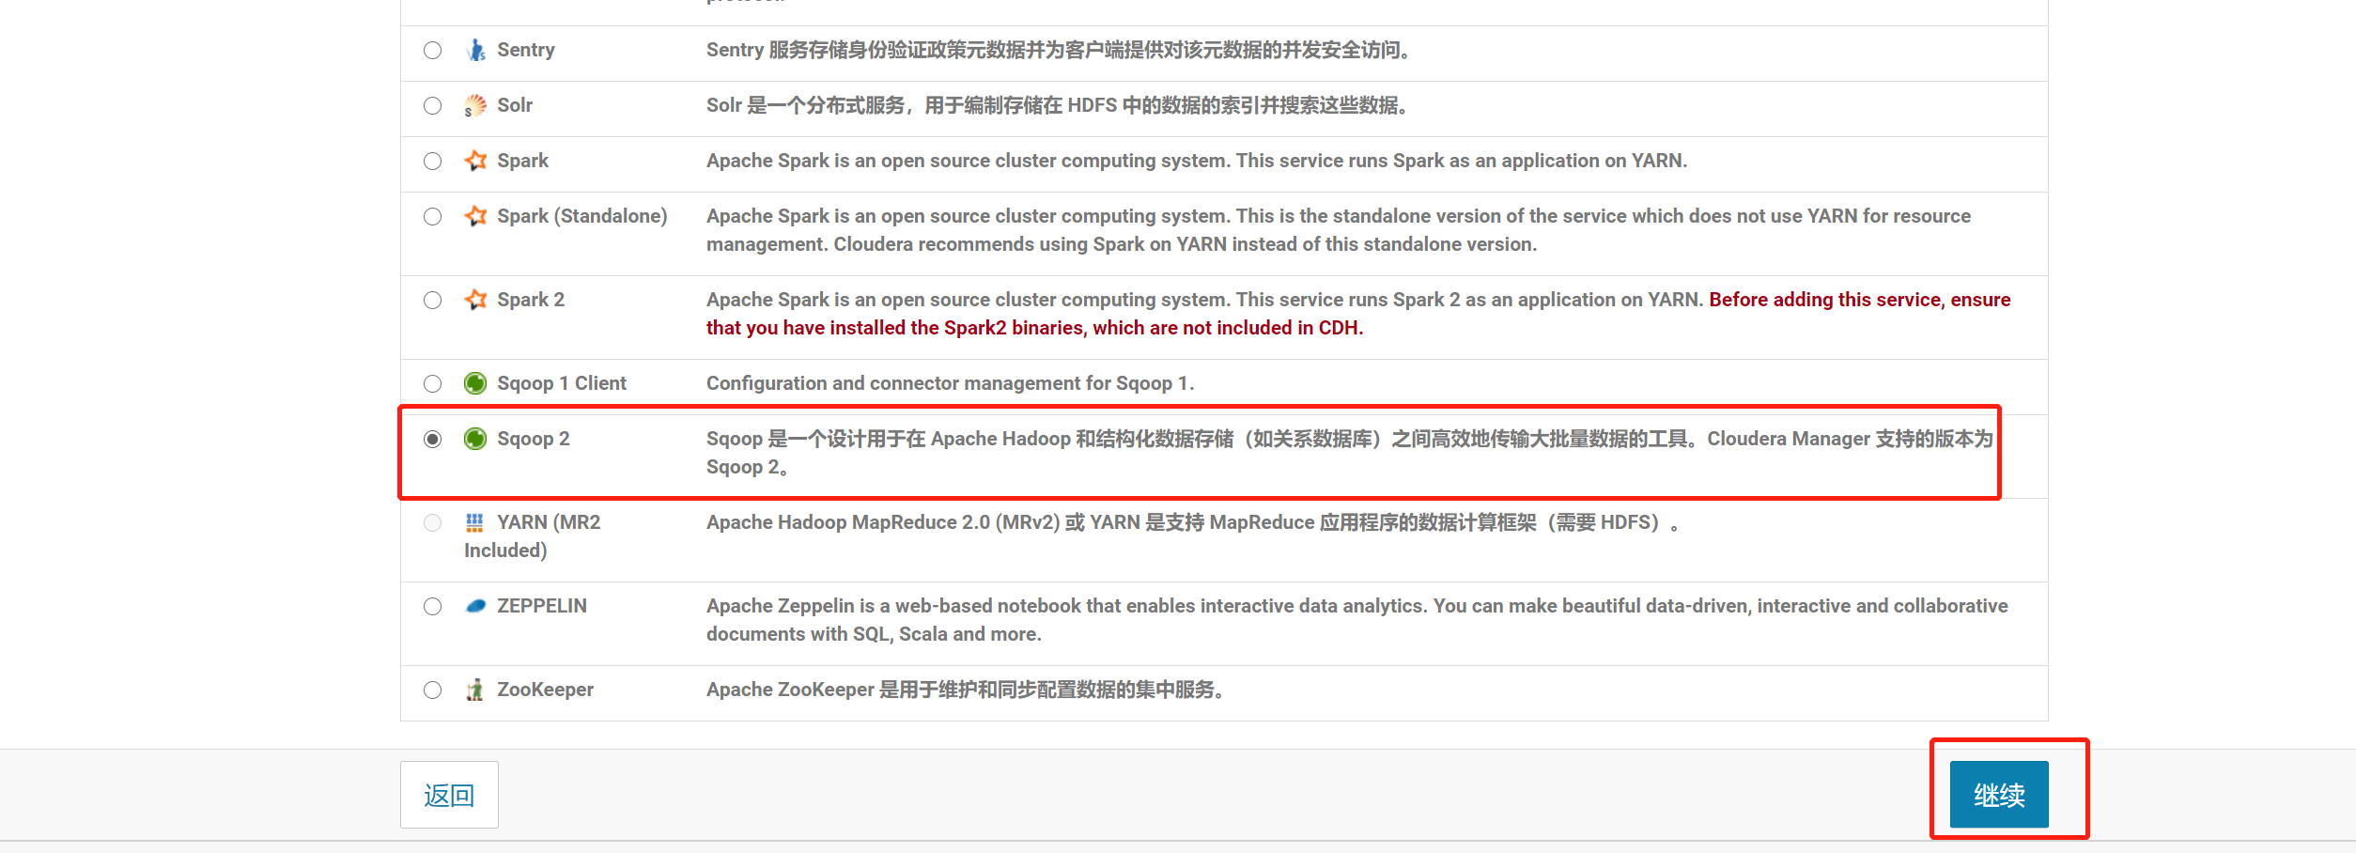Screen dimensions: 2356x853
Task: Click the Sentry service icon
Action: (476, 52)
